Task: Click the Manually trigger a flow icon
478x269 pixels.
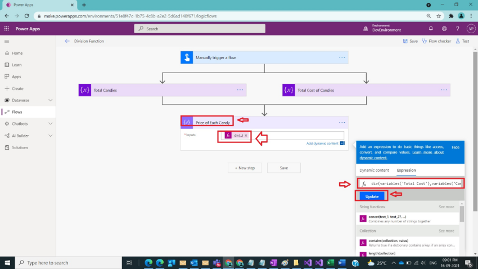Action: tap(187, 57)
